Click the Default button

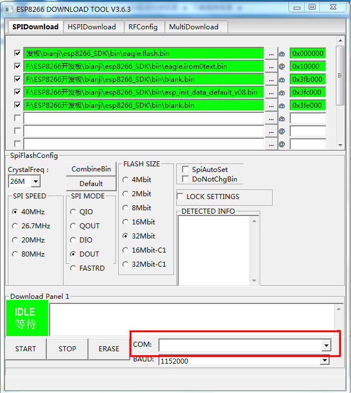pos(91,184)
